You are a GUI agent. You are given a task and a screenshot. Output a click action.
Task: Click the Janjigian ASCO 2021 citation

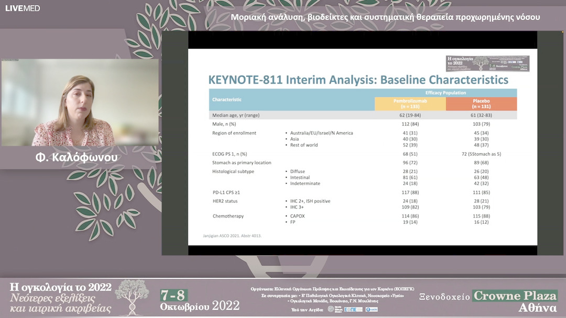pos(232,236)
